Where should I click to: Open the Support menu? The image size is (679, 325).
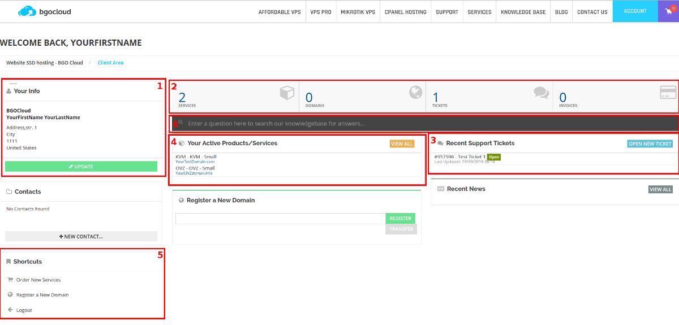447,12
